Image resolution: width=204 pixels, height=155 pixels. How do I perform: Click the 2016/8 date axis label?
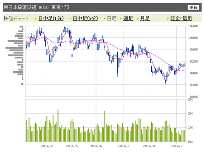point(149,146)
